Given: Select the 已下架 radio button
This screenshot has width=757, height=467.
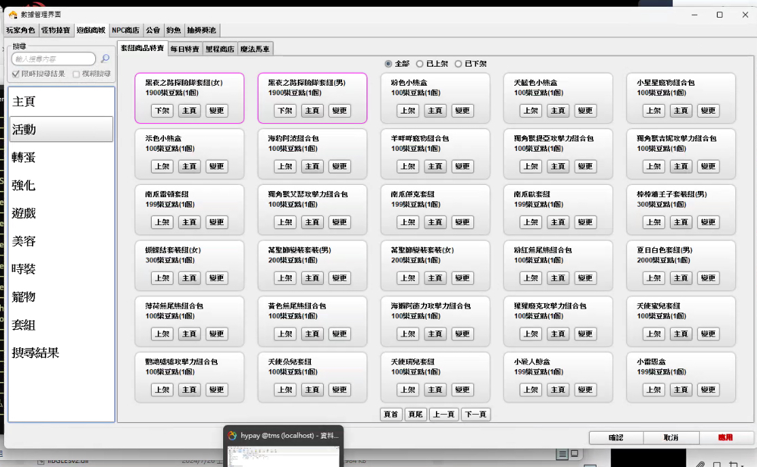Looking at the screenshot, I should [x=458, y=64].
